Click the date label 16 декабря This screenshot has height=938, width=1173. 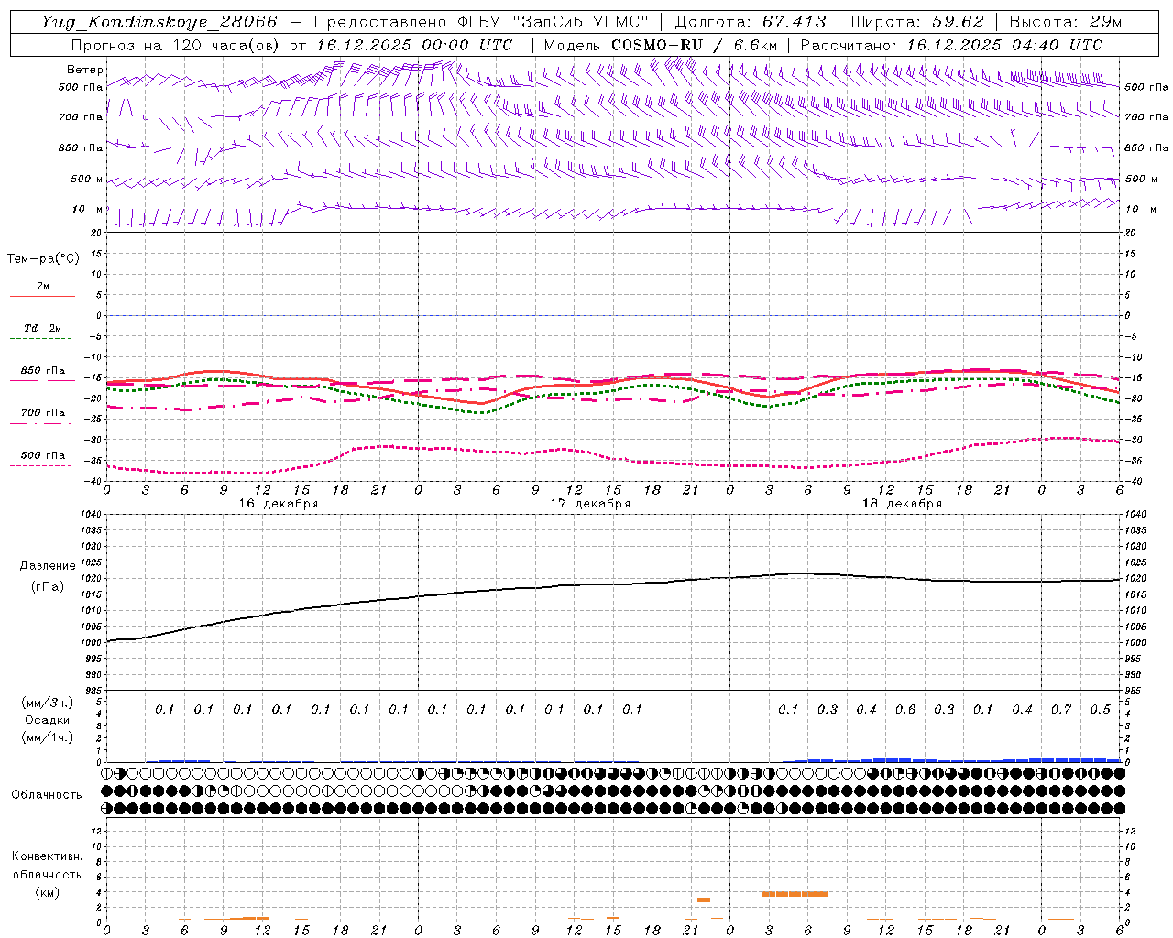[279, 504]
